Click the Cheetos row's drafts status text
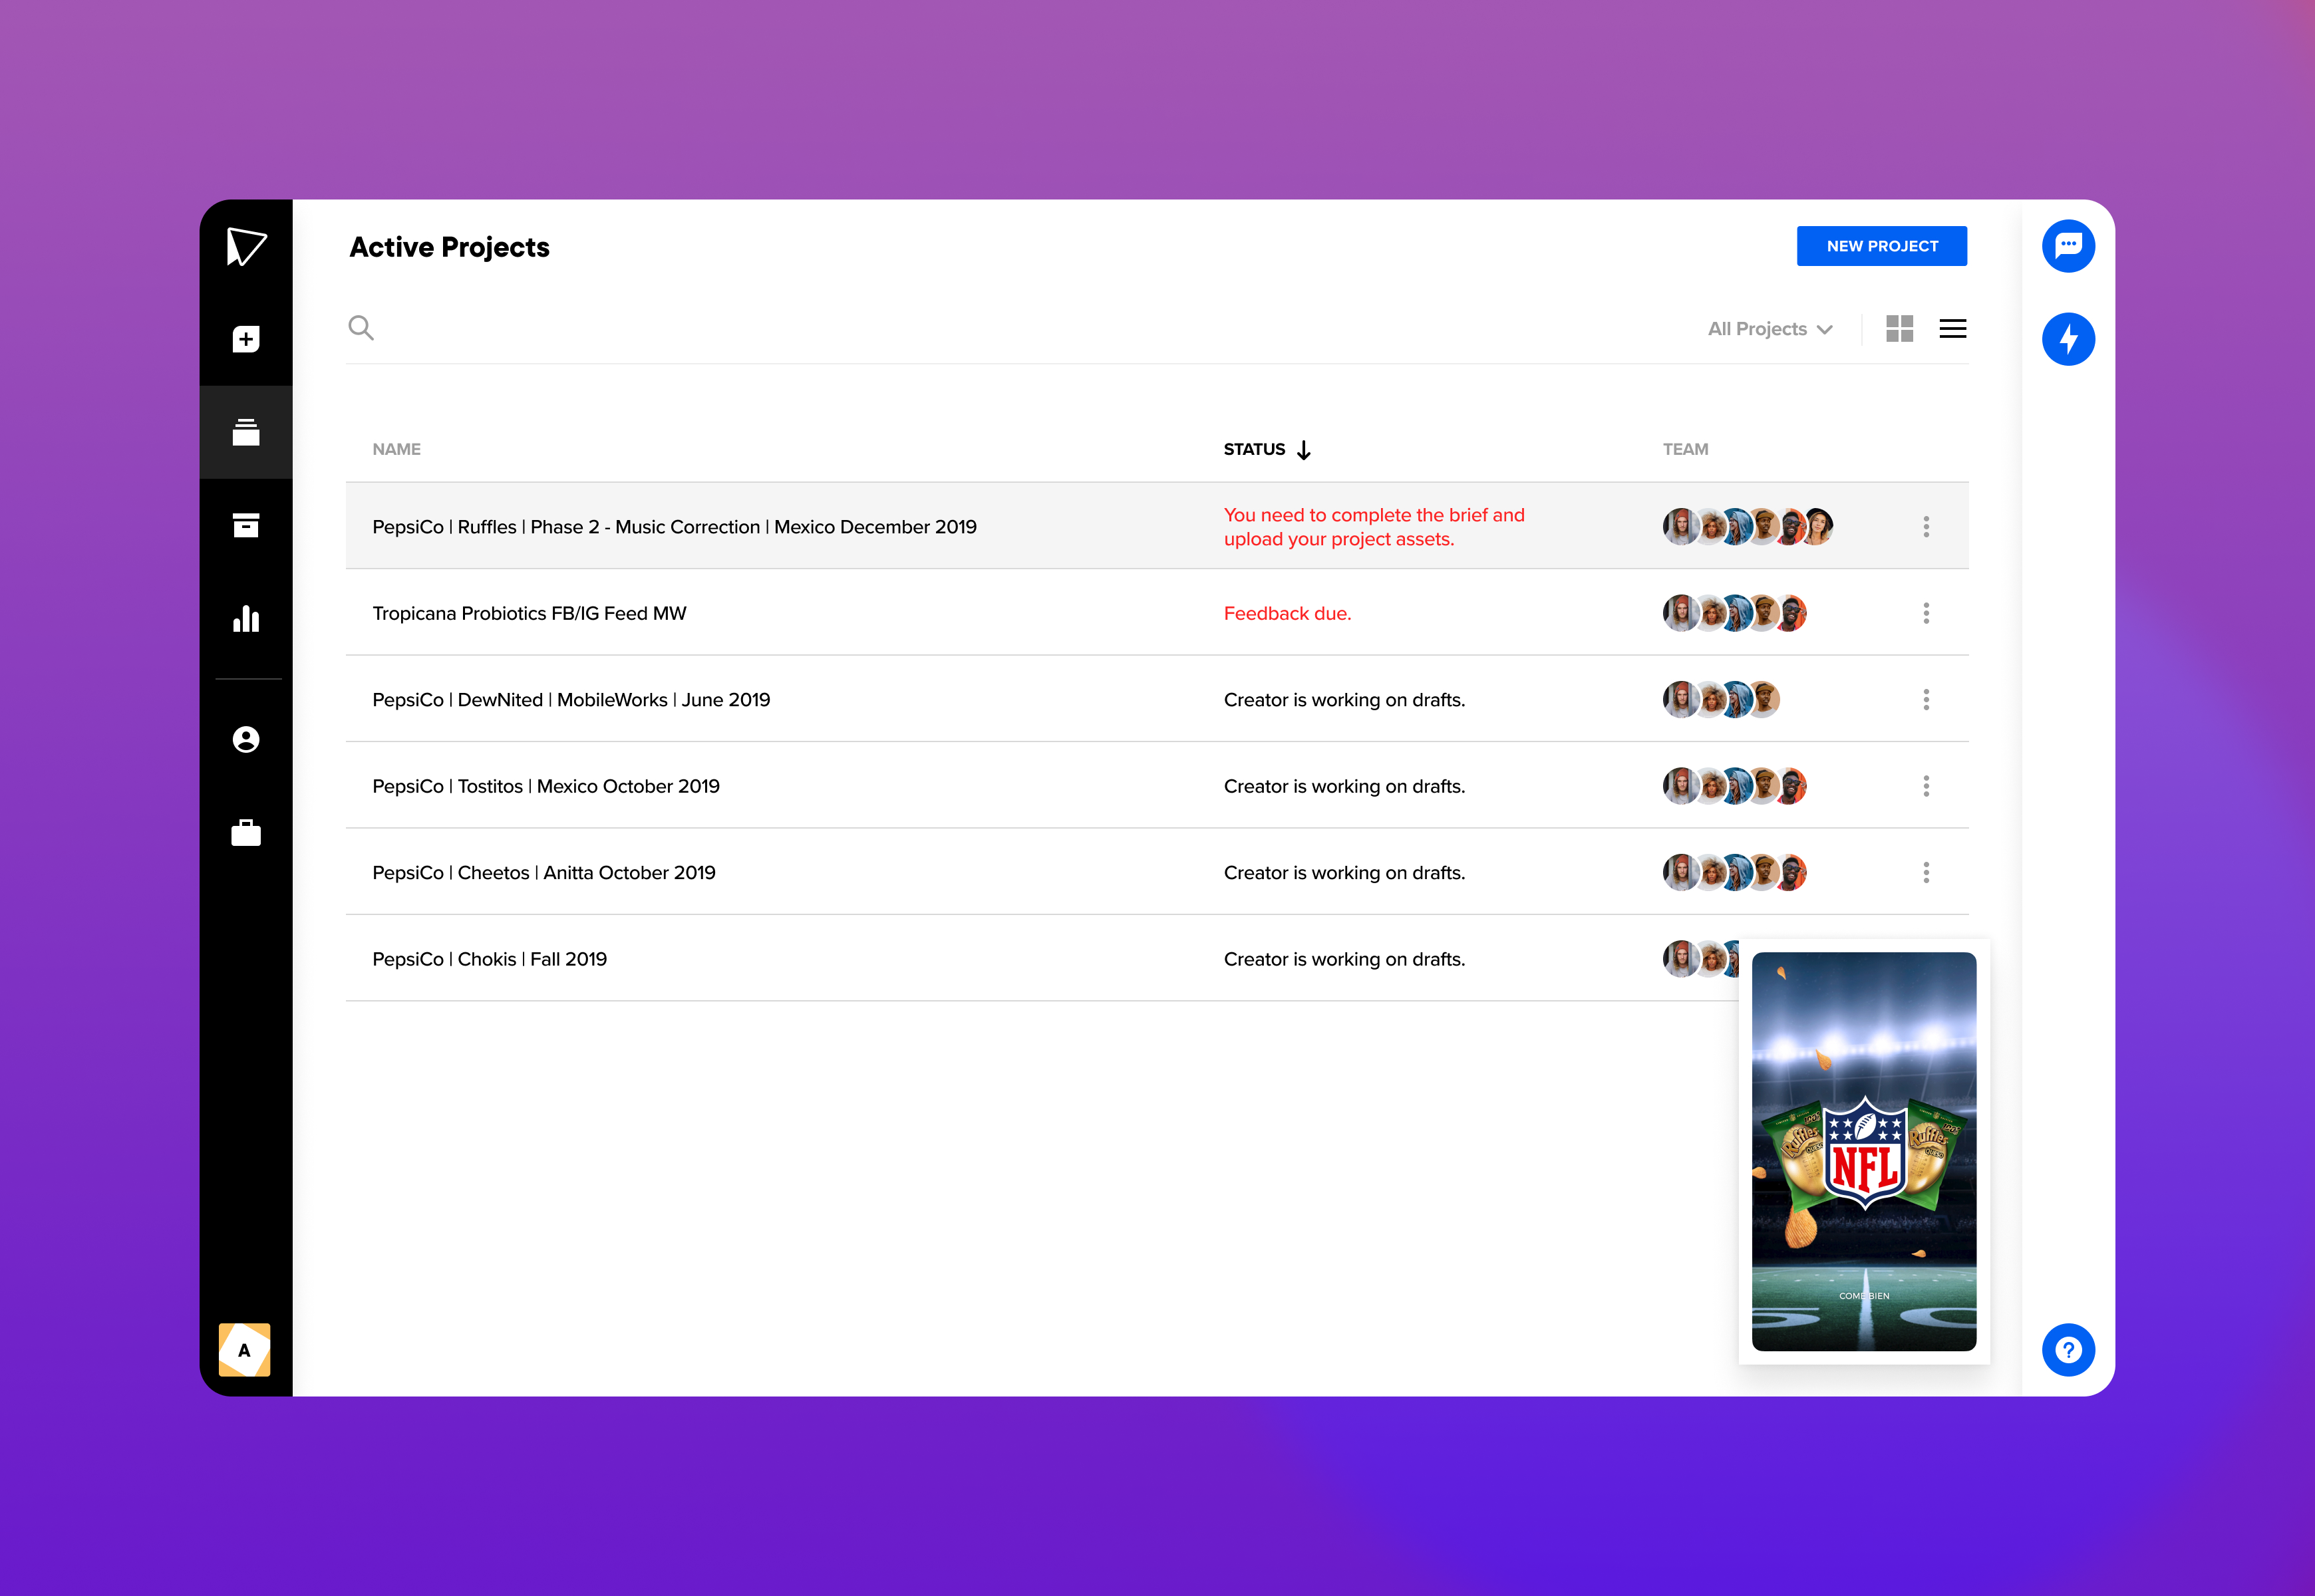Screen dimensions: 2315x1596 pyautogui.click(x=1344, y=873)
